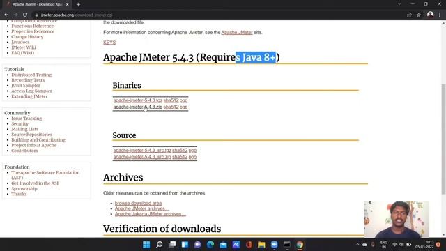Click the address bar URL
Image resolution: width=446 pixels, height=251 pixels.
pos(77,15)
